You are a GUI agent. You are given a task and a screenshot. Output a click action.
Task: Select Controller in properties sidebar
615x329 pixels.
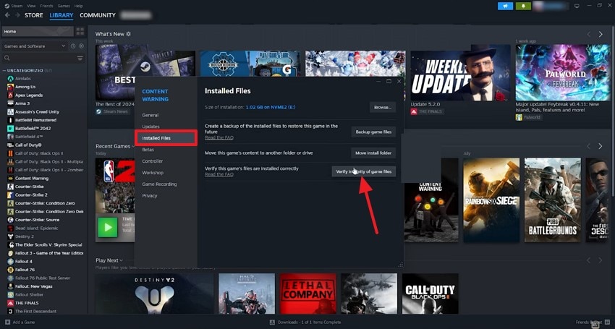153,161
